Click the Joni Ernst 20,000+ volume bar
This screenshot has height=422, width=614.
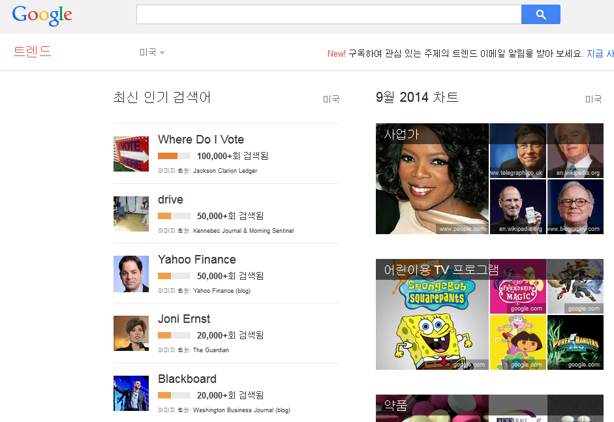click(174, 335)
